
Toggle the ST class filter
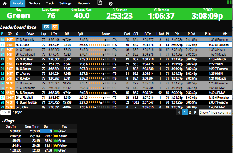pos(55,27)
